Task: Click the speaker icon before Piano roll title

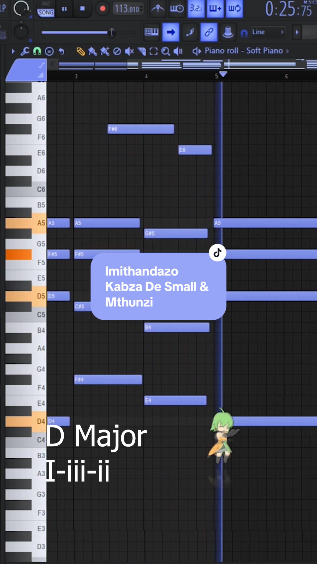Action: click(x=197, y=51)
